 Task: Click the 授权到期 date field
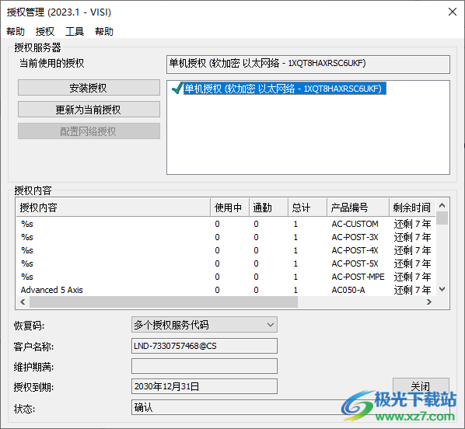coord(205,386)
